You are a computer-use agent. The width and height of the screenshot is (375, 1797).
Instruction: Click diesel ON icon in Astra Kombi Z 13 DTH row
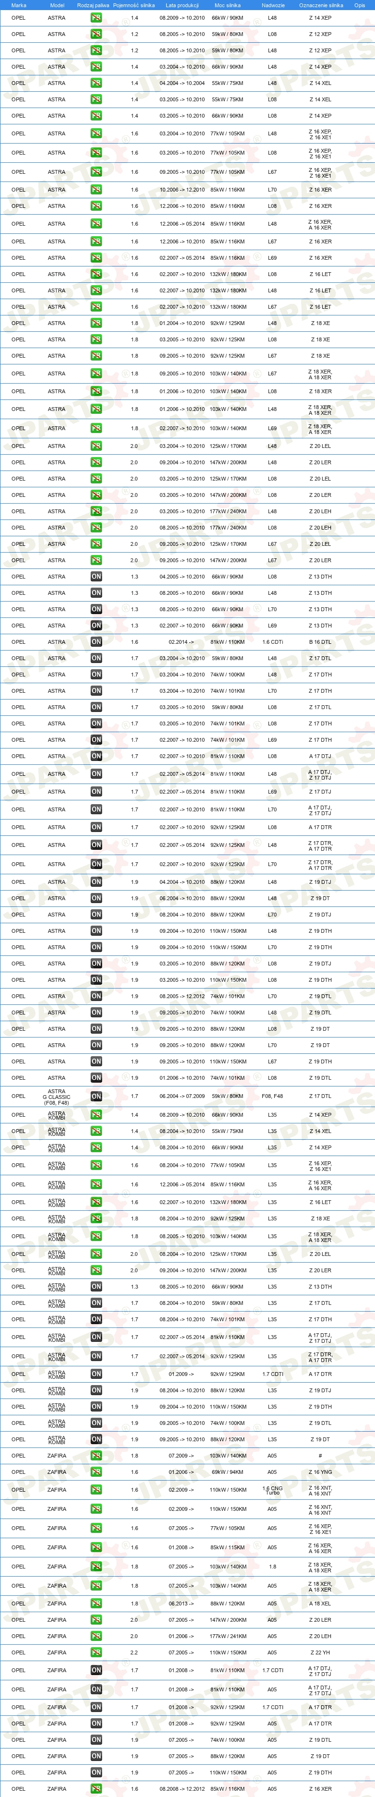point(96,1287)
